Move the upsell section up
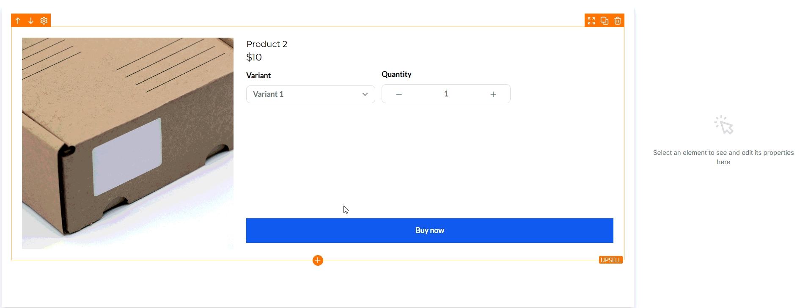Viewport: 808px width, 308px height. 18,21
